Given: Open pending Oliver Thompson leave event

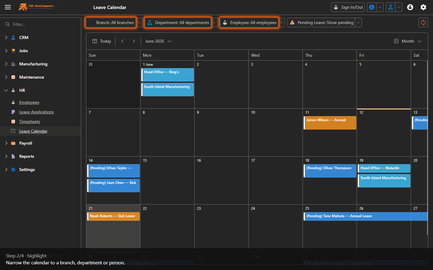Looking at the screenshot, I should pos(330,171).
